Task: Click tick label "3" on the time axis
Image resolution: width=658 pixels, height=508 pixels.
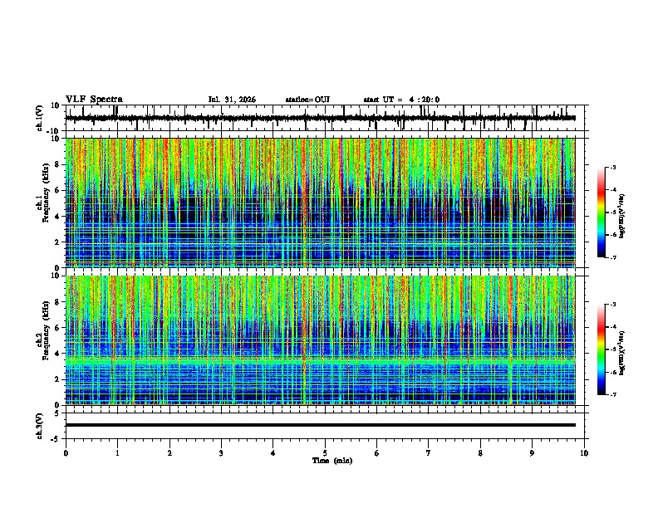Action: [x=221, y=453]
